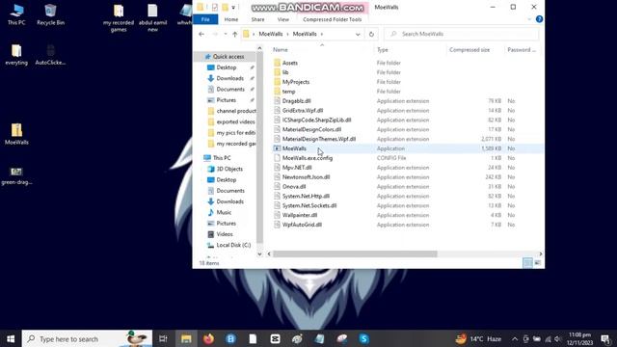Open Videos in navigation pane
Viewport: 617px width, 347px height.
point(225,234)
